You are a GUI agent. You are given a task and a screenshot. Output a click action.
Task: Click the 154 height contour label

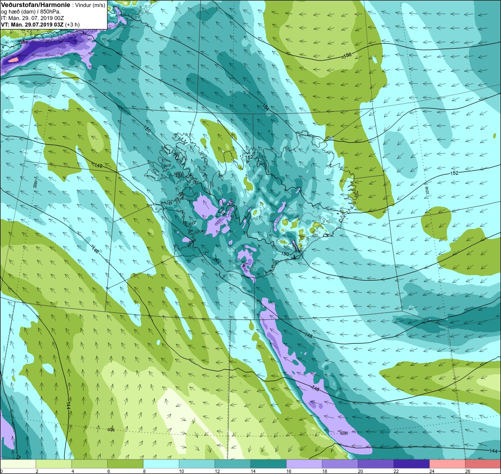[266, 107]
